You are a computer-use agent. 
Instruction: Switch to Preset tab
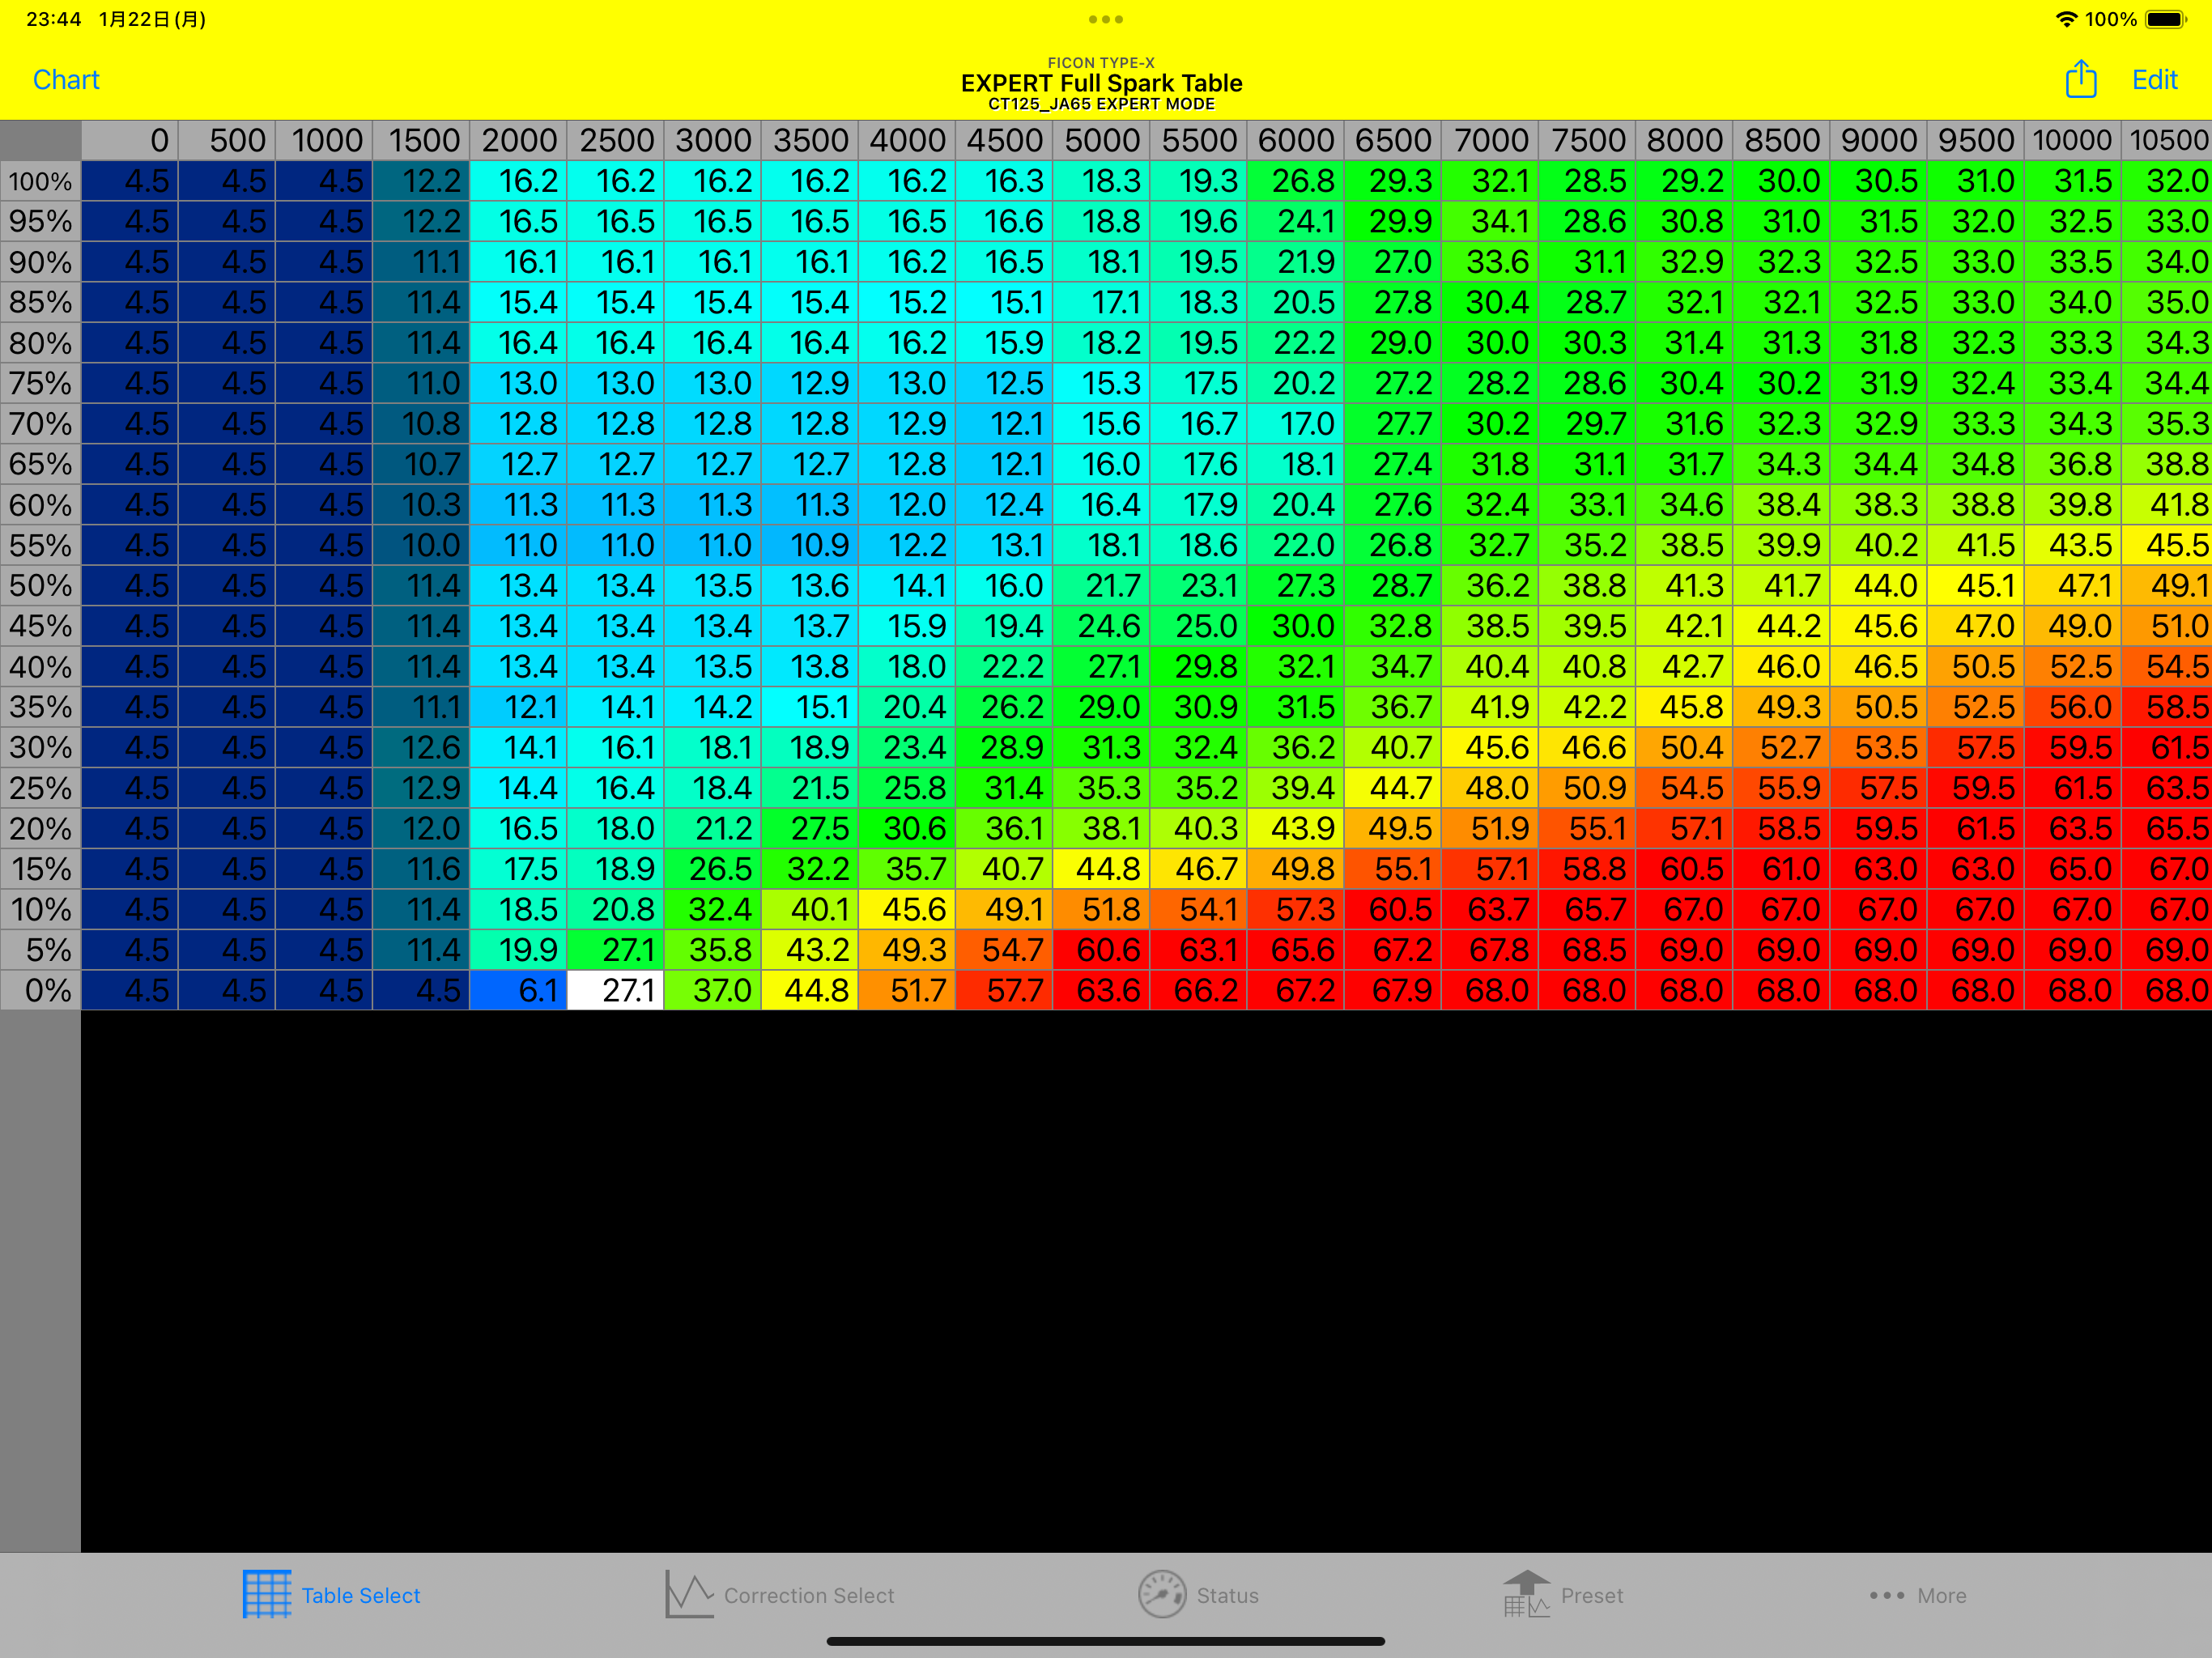tap(1563, 1595)
